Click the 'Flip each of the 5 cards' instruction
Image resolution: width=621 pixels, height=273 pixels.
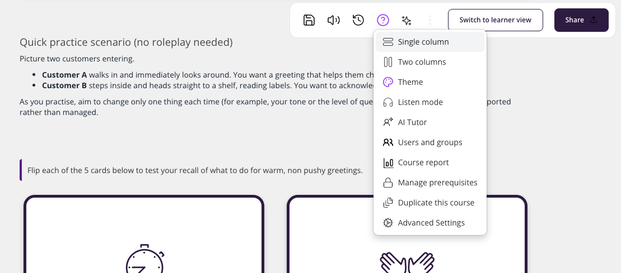[195, 171]
